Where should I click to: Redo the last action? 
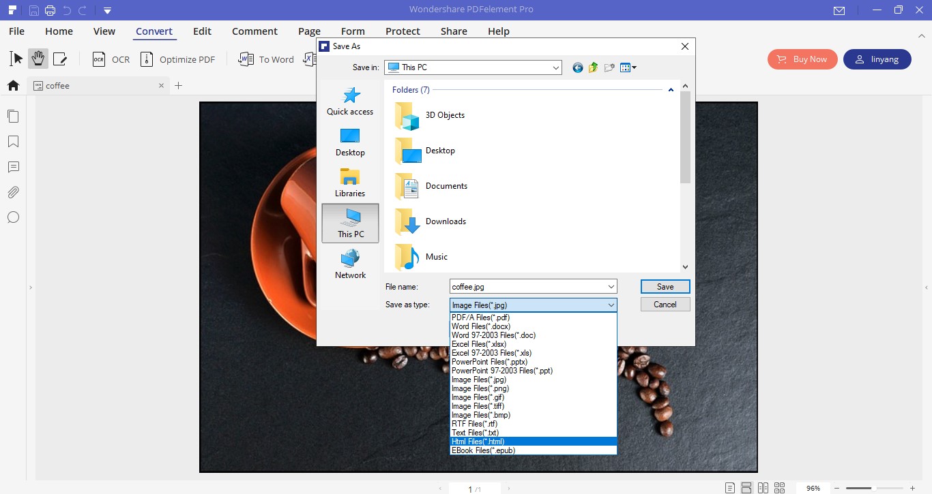point(83,10)
